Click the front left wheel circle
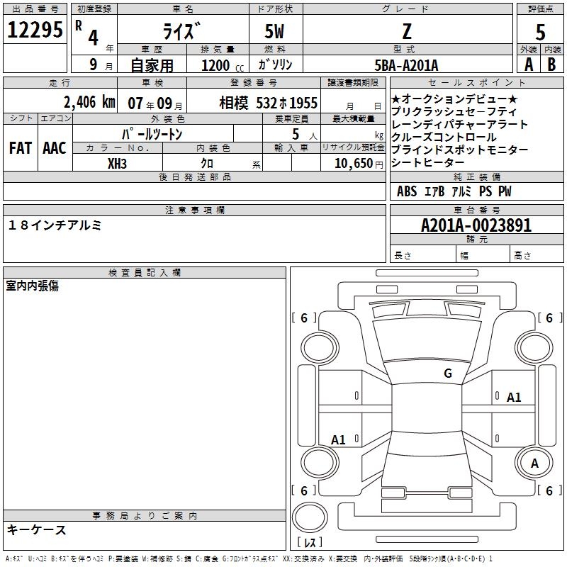Image resolution: width=567 pixels, height=567 pixels. coord(320,348)
